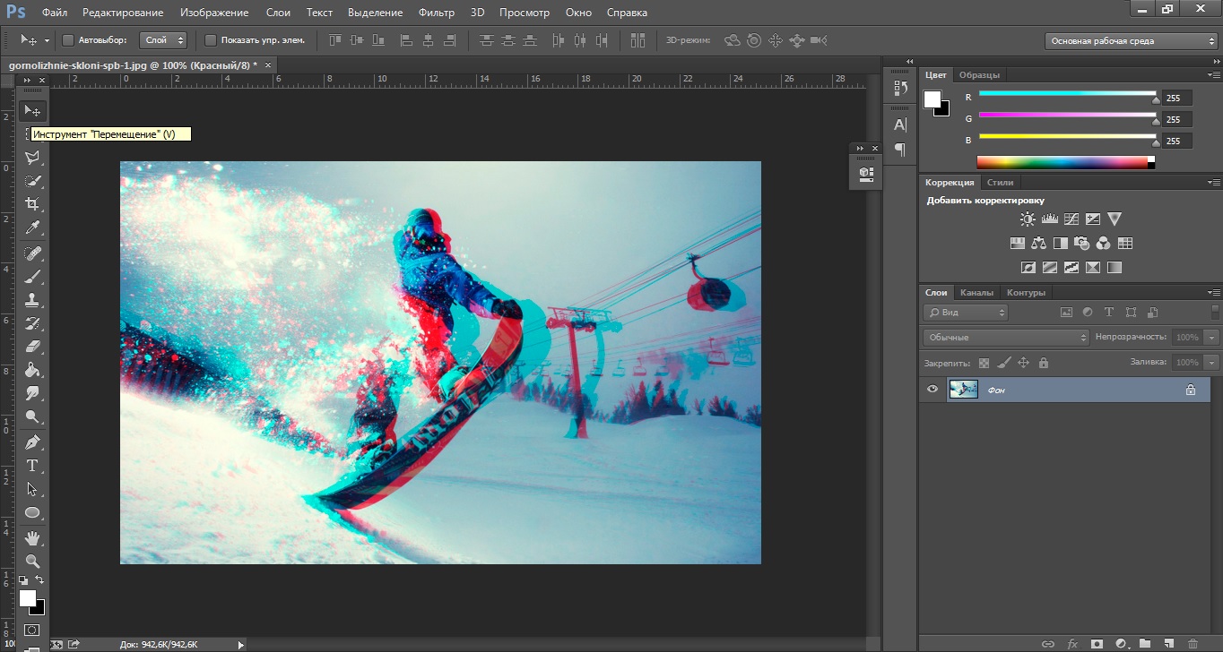
Task: Select the Фон layer thumbnail
Action: 964,389
